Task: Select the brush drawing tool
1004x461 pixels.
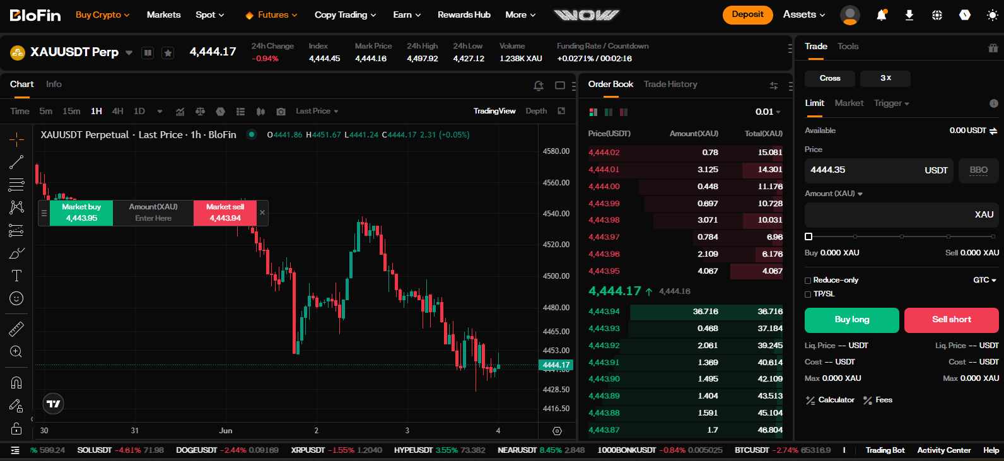Action: [x=16, y=253]
